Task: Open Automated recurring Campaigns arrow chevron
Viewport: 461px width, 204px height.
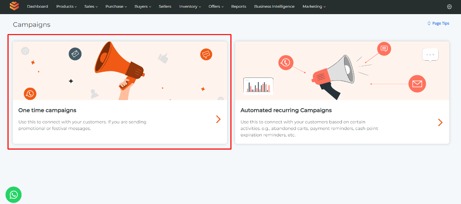Action: click(440, 122)
